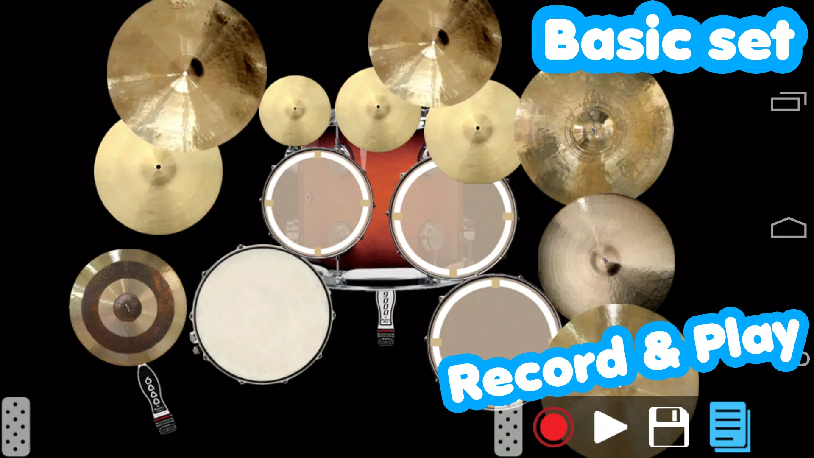The image size is (814, 458).
Task: Click the drum kit grid icon bottom-left
Action: pos(16,427)
